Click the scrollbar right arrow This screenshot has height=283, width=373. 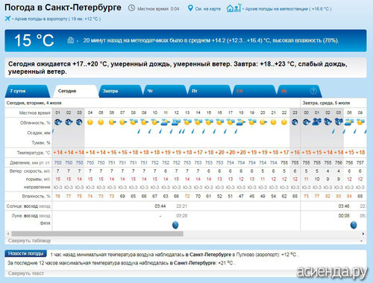363,234
